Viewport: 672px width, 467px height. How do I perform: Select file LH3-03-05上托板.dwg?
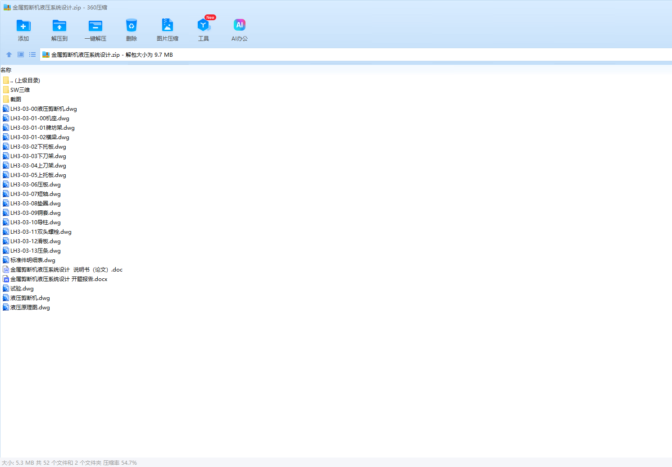[38, 175]
